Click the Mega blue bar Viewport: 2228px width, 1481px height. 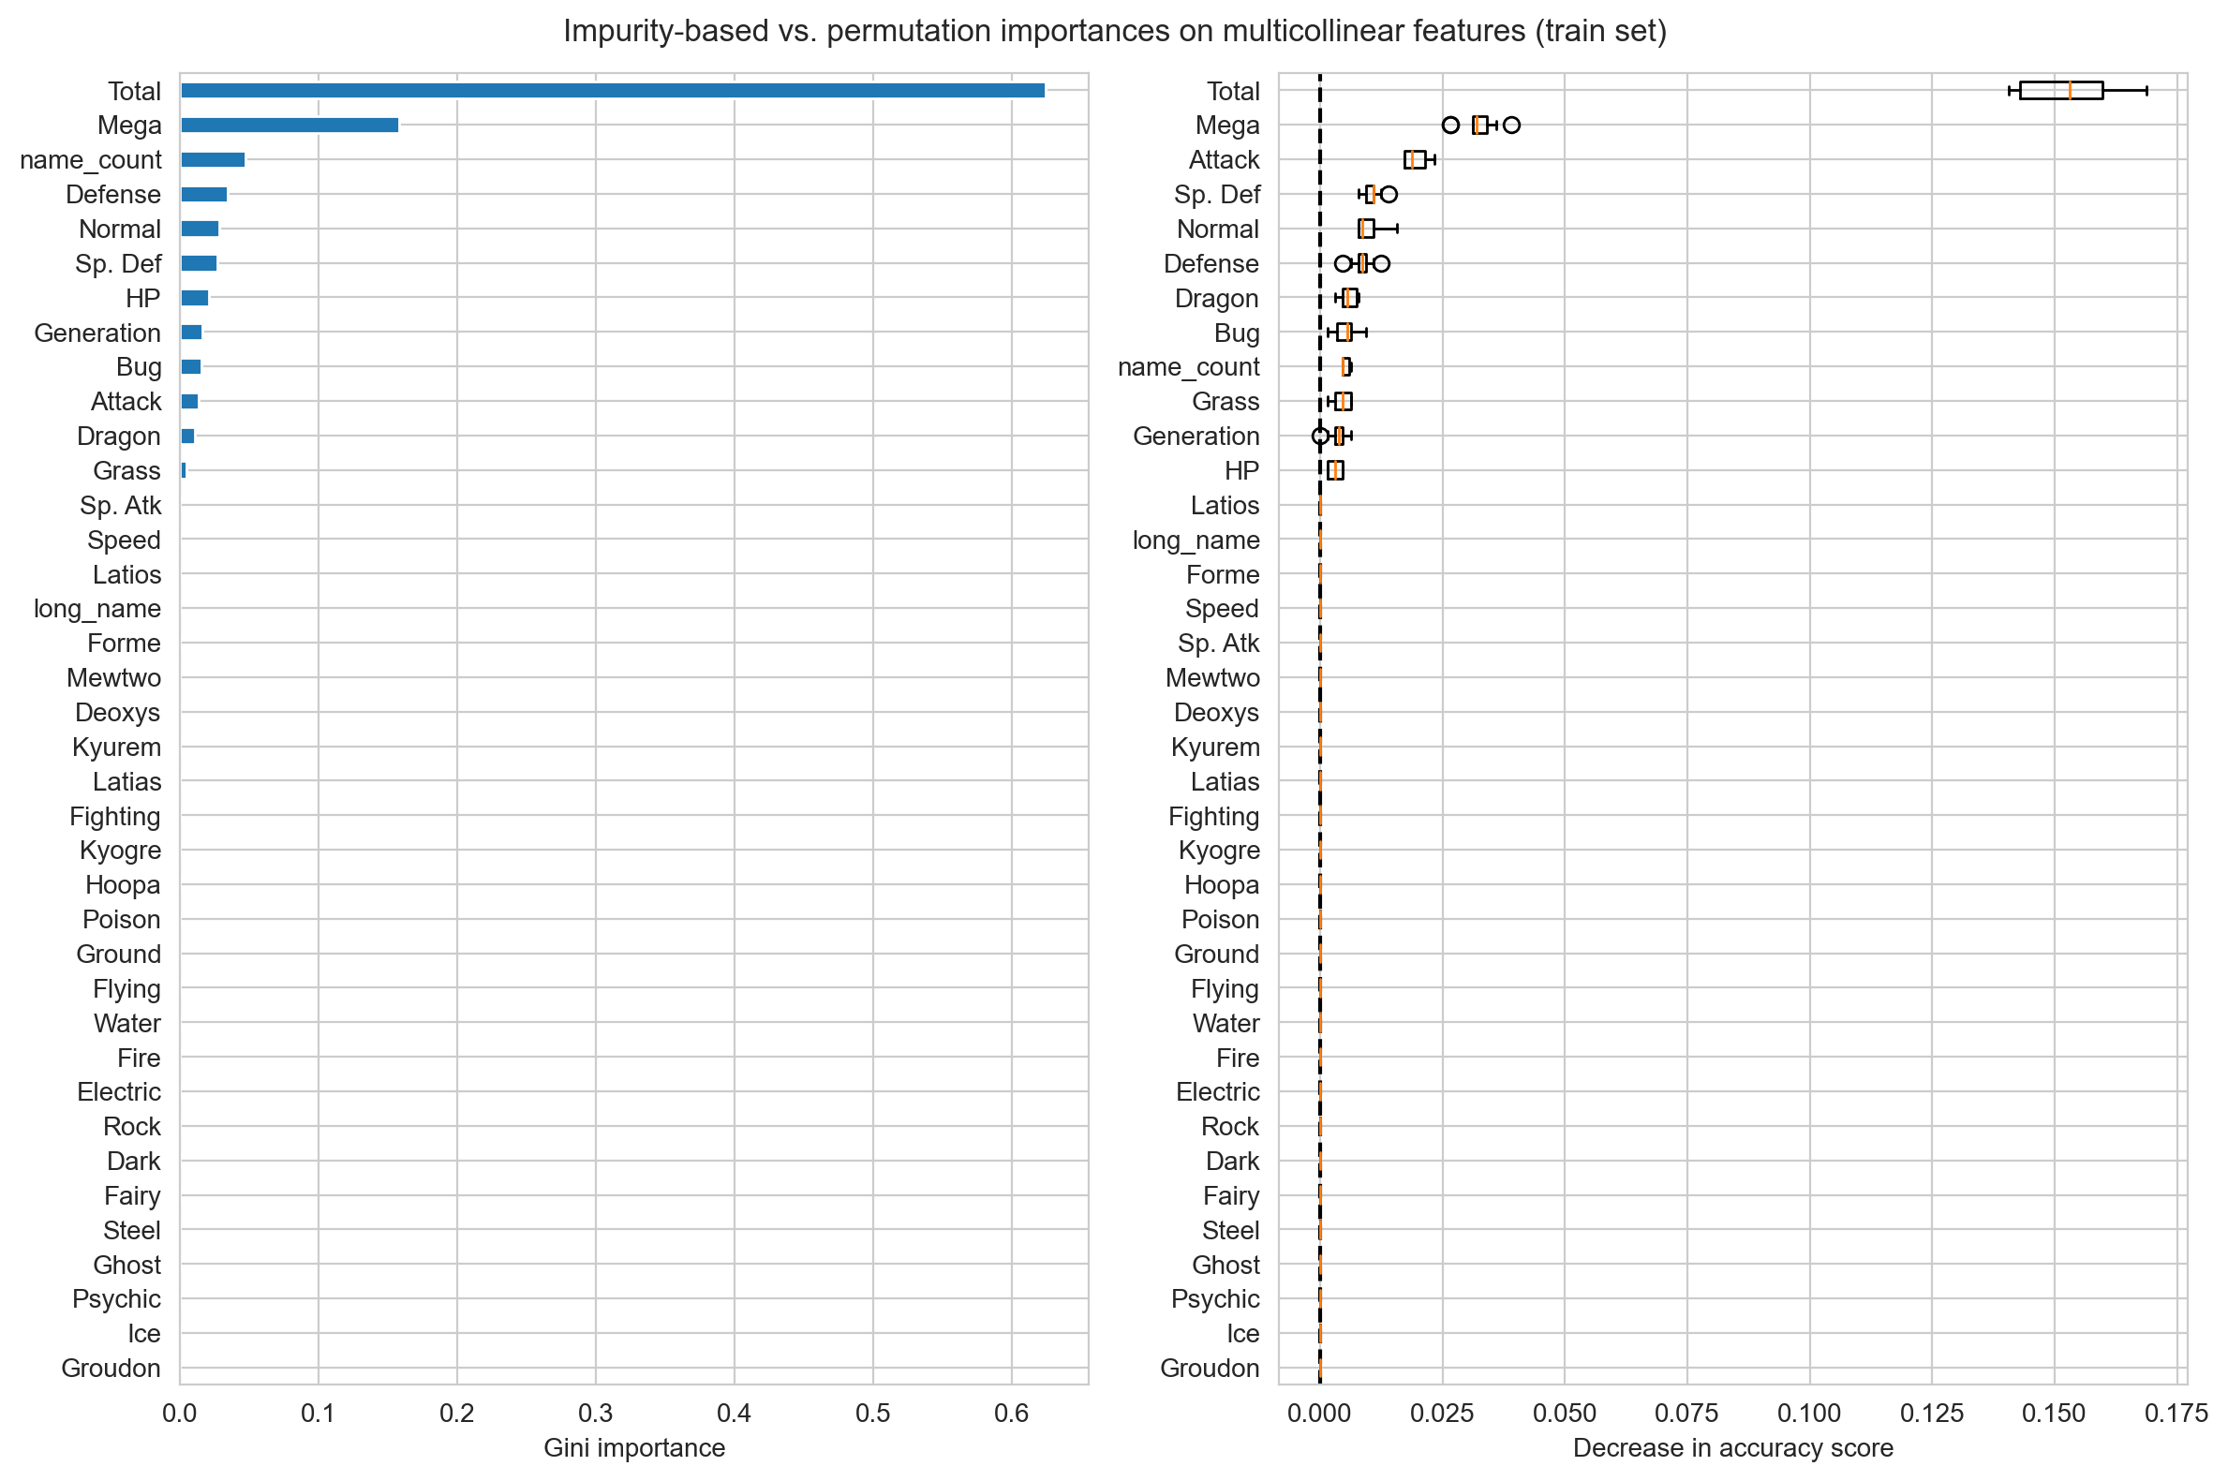coord(289,126)
